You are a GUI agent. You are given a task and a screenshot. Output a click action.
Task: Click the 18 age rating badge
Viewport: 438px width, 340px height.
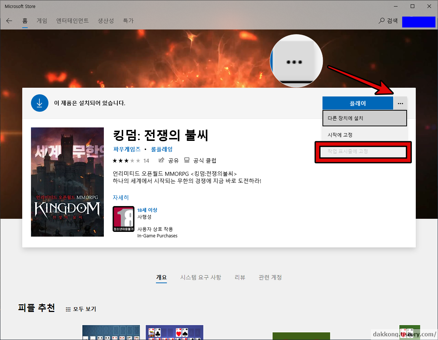tap(124, 219)
